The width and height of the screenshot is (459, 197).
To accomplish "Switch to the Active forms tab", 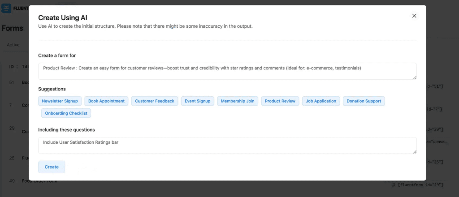I will point(13,45).
